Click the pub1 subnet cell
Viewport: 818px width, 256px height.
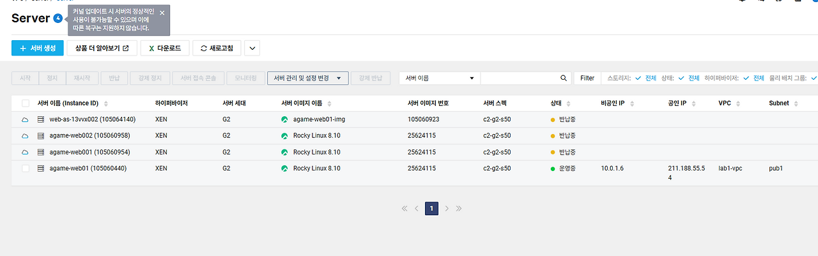pyautogui.click(x=776, y=169)
